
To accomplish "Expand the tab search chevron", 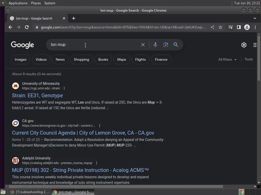I will click(x=255, y=18).
